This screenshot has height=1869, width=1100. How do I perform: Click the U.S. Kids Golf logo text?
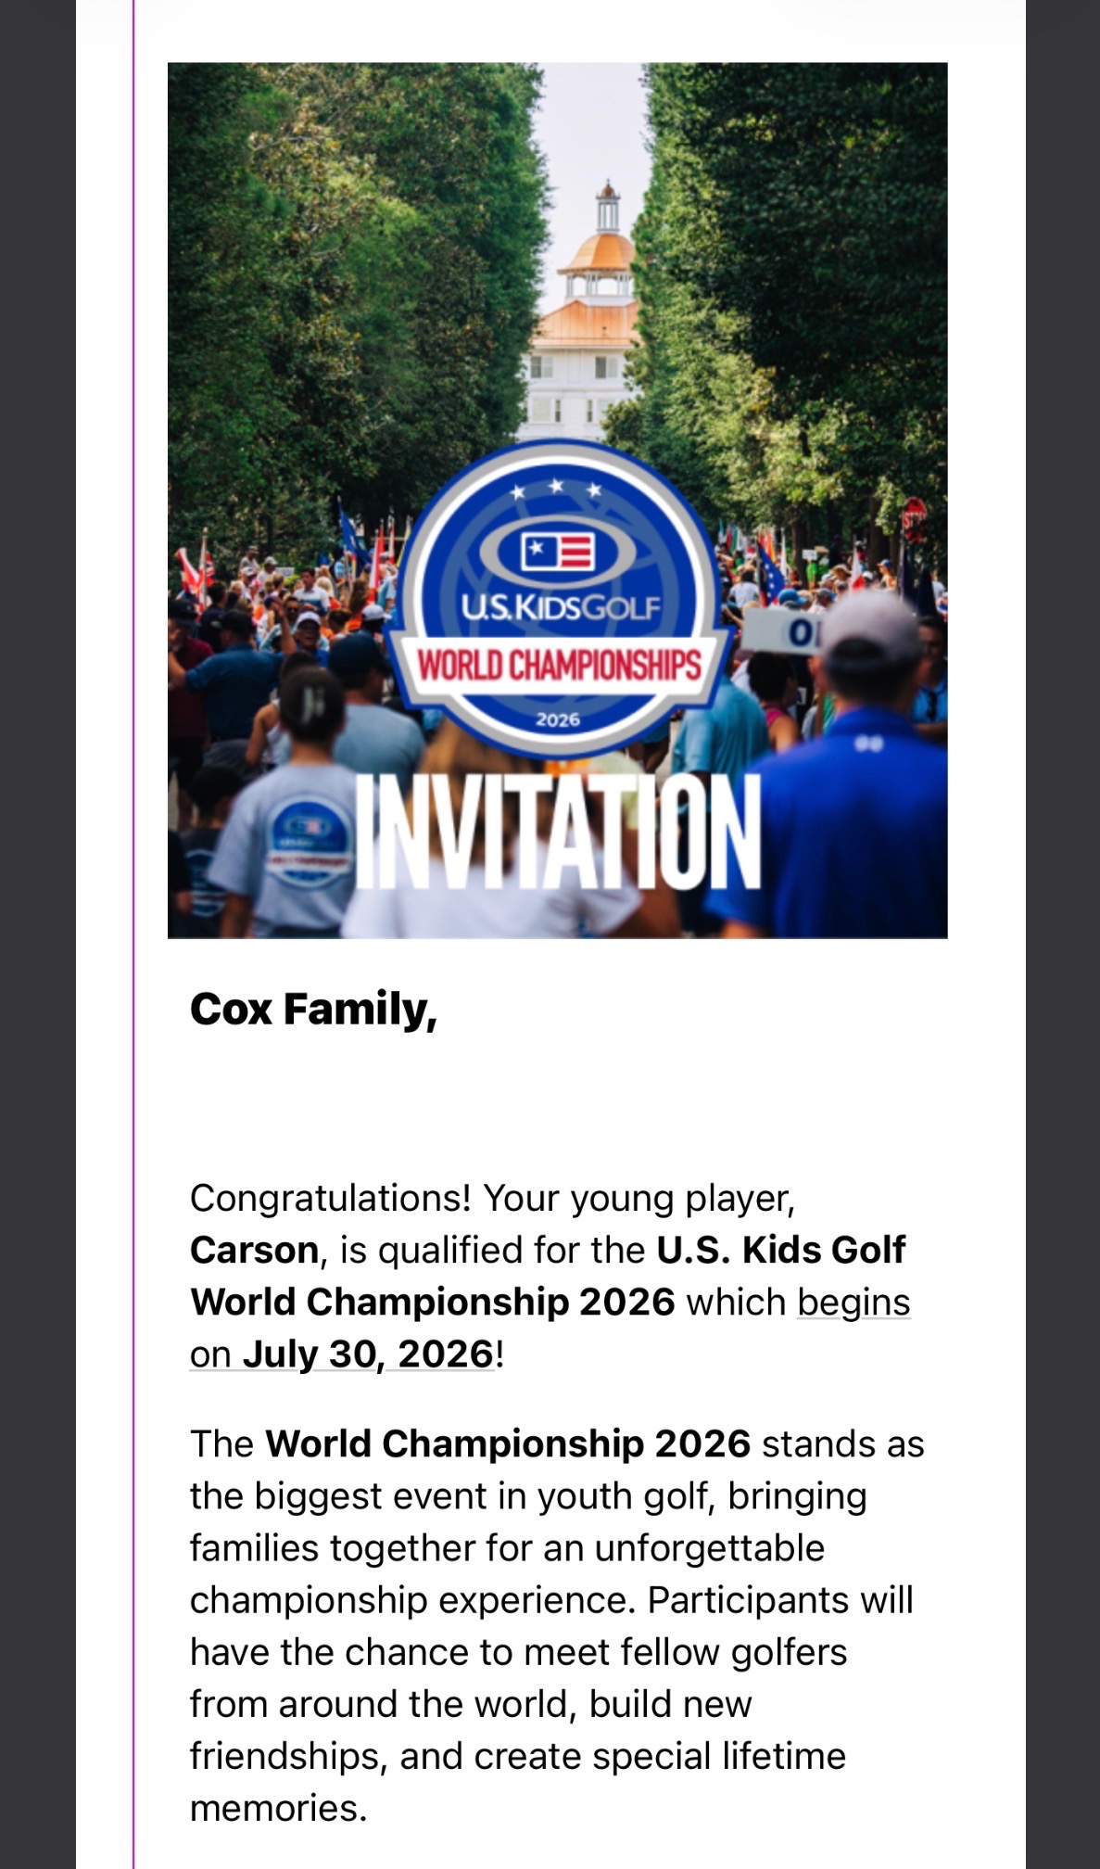click(x=561, y=608)
